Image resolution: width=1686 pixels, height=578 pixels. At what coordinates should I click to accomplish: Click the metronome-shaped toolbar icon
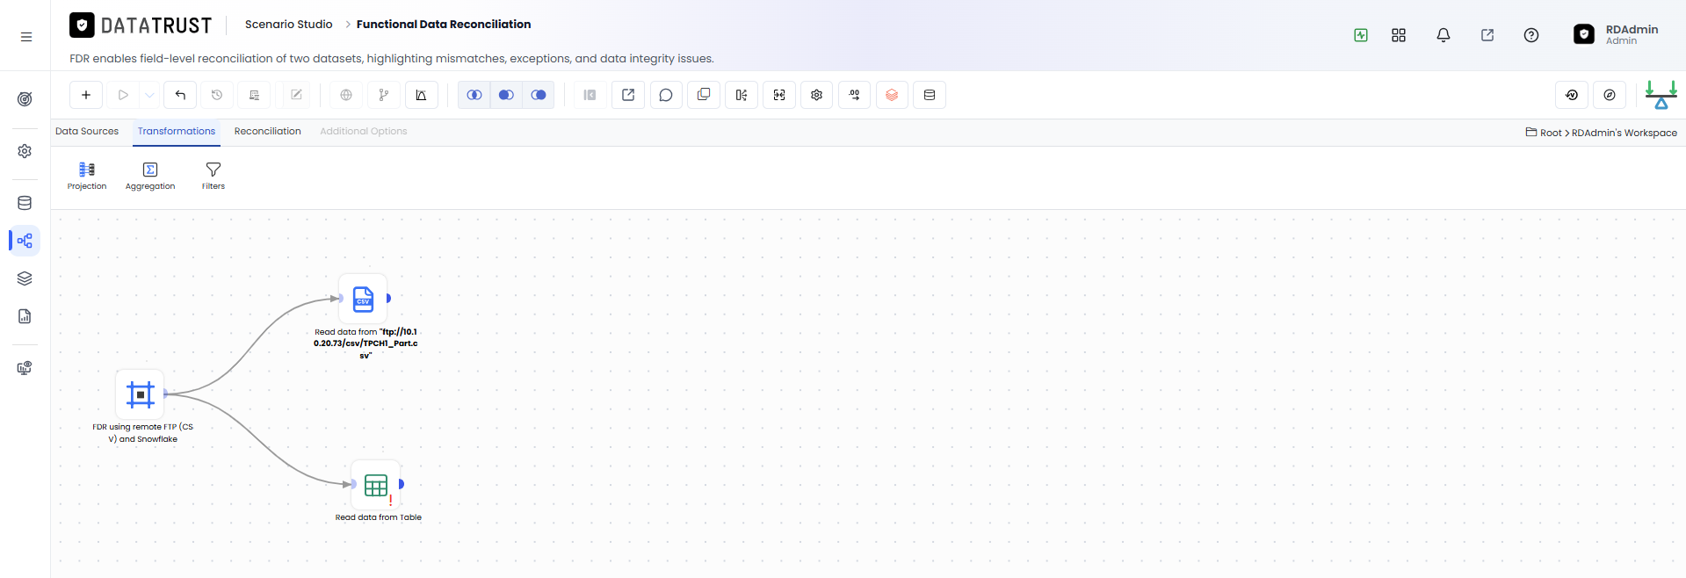pyautogui.click(x=422, y=95)
